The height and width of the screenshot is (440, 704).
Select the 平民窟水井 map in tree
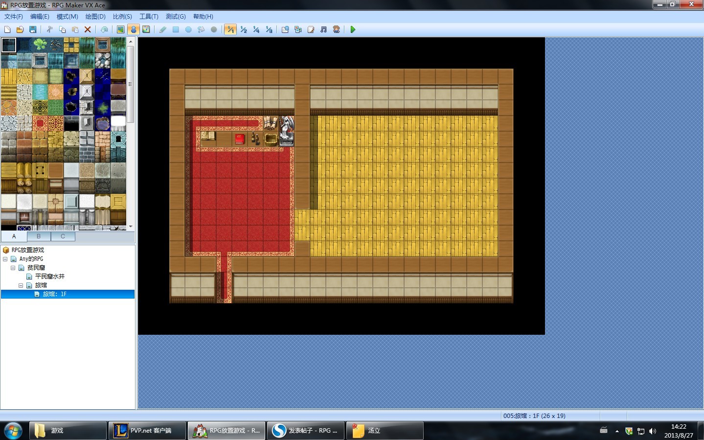pos(50,277)
